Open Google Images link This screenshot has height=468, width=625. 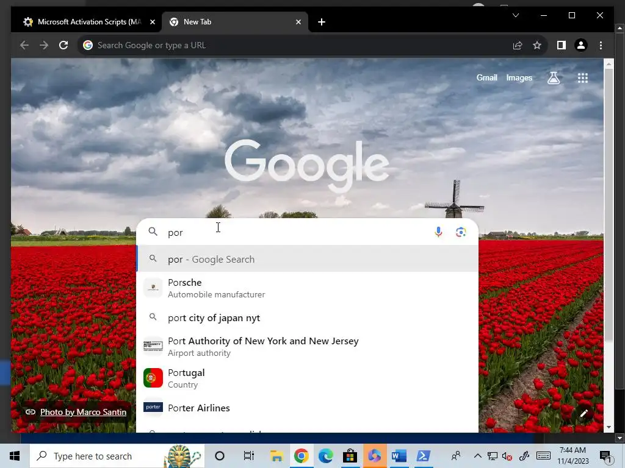tap(519, 77)
